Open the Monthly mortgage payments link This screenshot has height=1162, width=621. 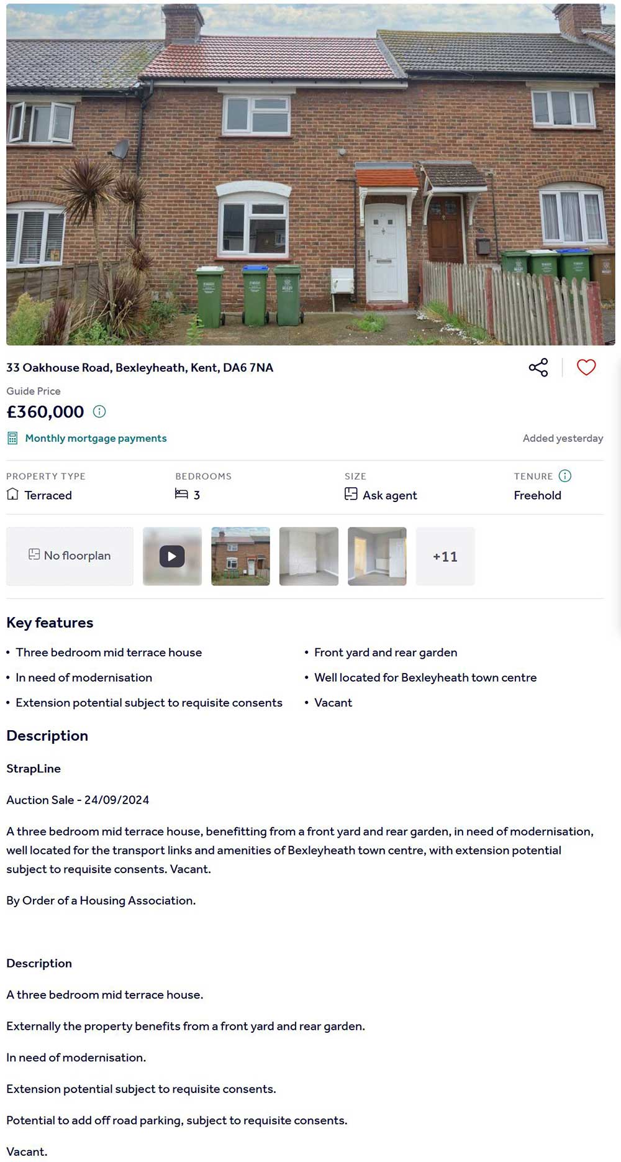(96, 438)
